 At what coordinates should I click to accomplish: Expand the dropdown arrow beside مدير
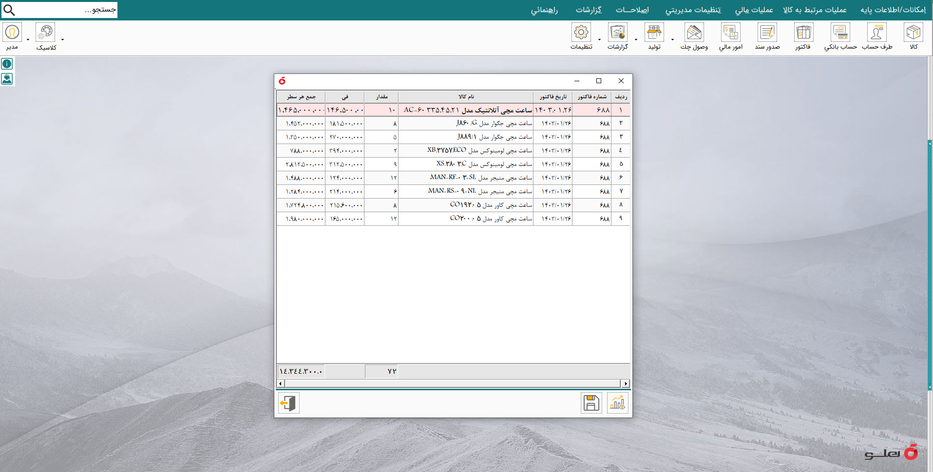28,39
